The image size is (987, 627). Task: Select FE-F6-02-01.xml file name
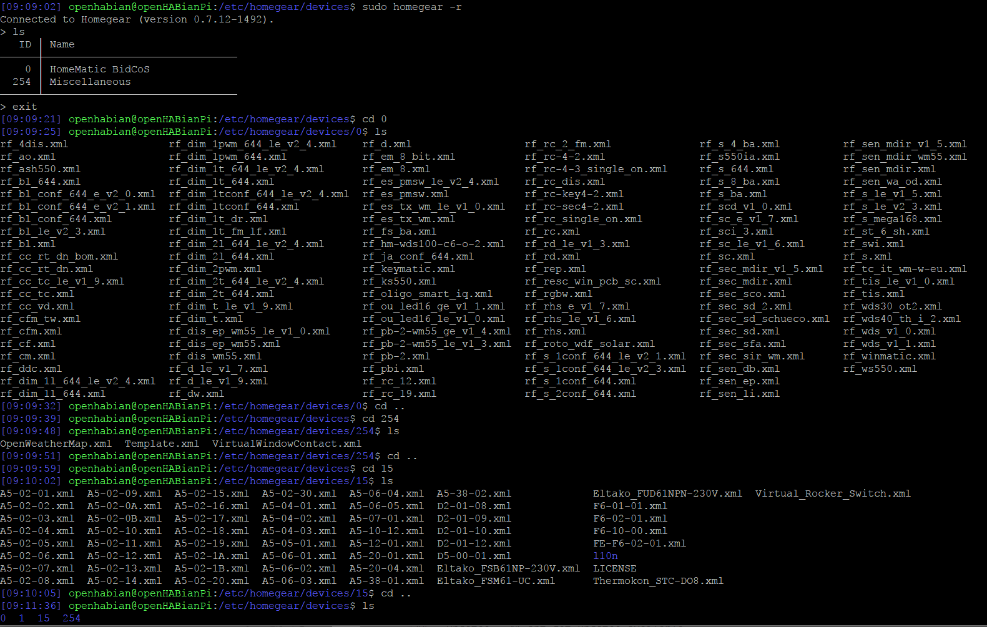640,543
